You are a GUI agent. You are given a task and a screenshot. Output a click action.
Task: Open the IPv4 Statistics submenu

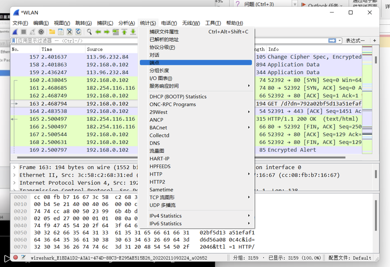[196, 216]
